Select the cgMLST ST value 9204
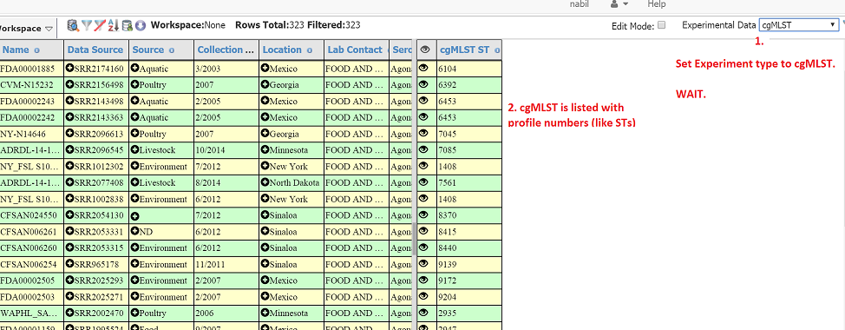This screenshot has height=330, width=845. coord(448,297)
